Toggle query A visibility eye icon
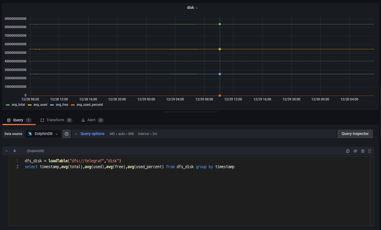The width and height of the screenshot is (381, 230). (x=355, y=151)
